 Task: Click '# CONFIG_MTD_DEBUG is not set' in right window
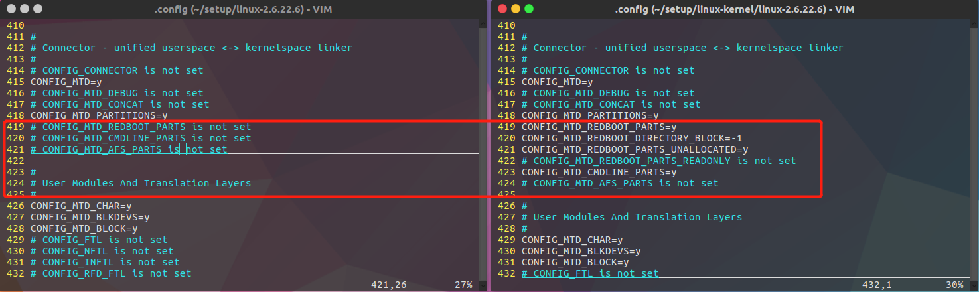608,93
